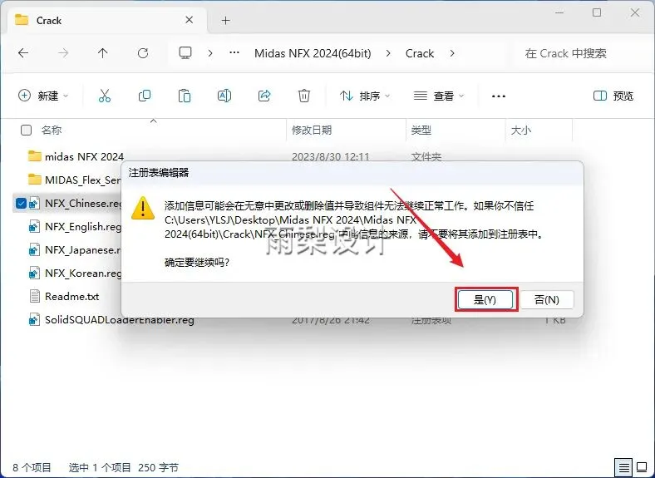Click the This PC monitor icon

coord(185,53)
